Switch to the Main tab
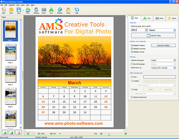 (x=134, y=18)
